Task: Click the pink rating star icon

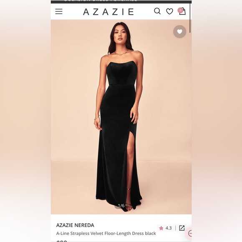Action: click(161, 228)
